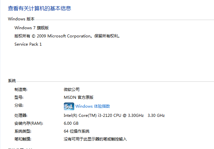Select the 微软公司 manufacturer value

coord(72,90)
